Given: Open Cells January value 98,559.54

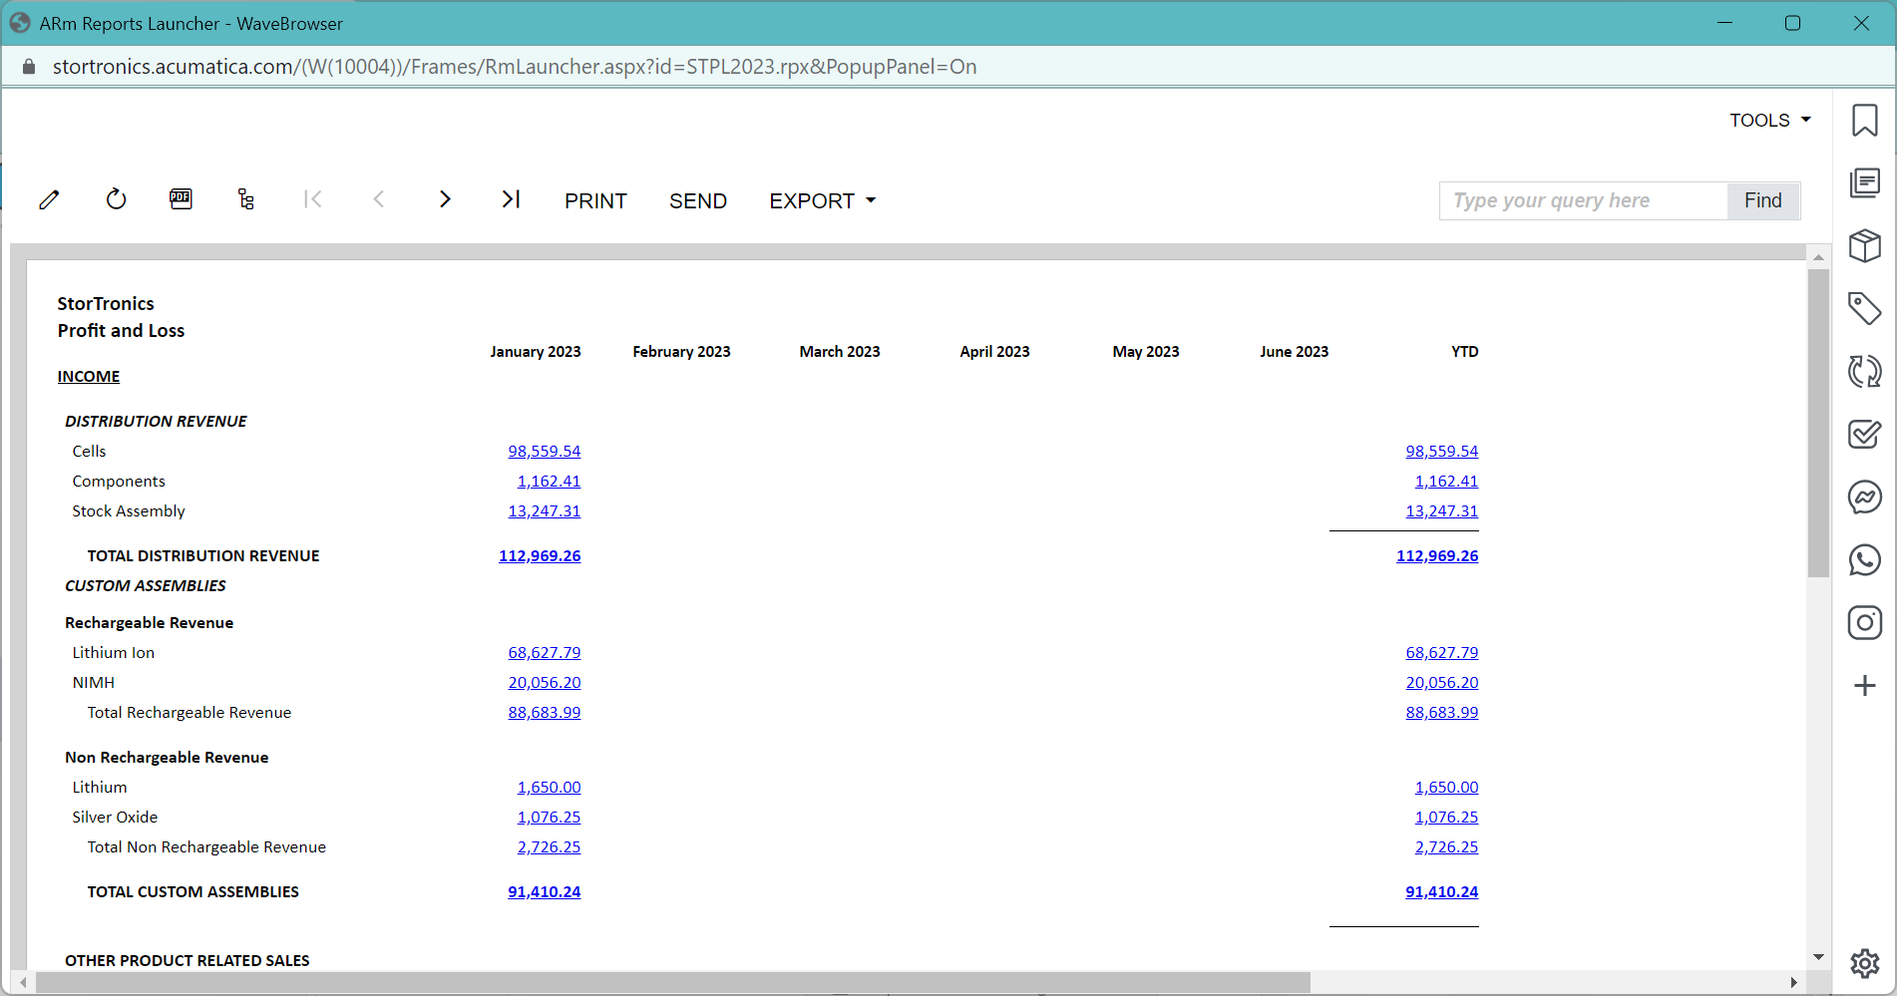Looking at the screenshot, I should (x=545, y=451).
